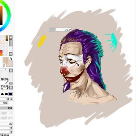Pick the lighter brown swatch above dark brown
Screen dimensions: 136x136
(x=7, y=37)
